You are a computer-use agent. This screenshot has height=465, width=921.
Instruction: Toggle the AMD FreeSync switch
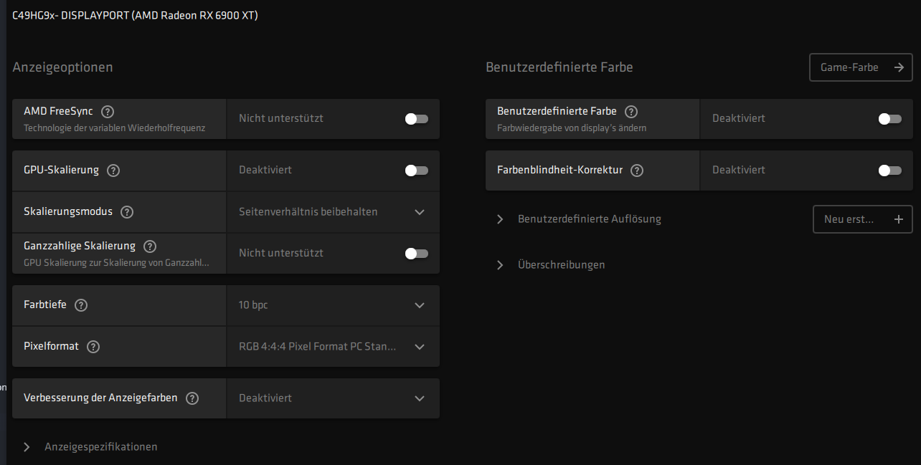coord(416,119)
